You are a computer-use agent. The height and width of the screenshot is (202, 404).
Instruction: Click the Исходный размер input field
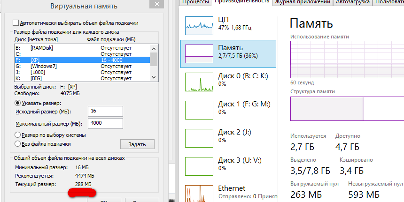tap(105, 111)
